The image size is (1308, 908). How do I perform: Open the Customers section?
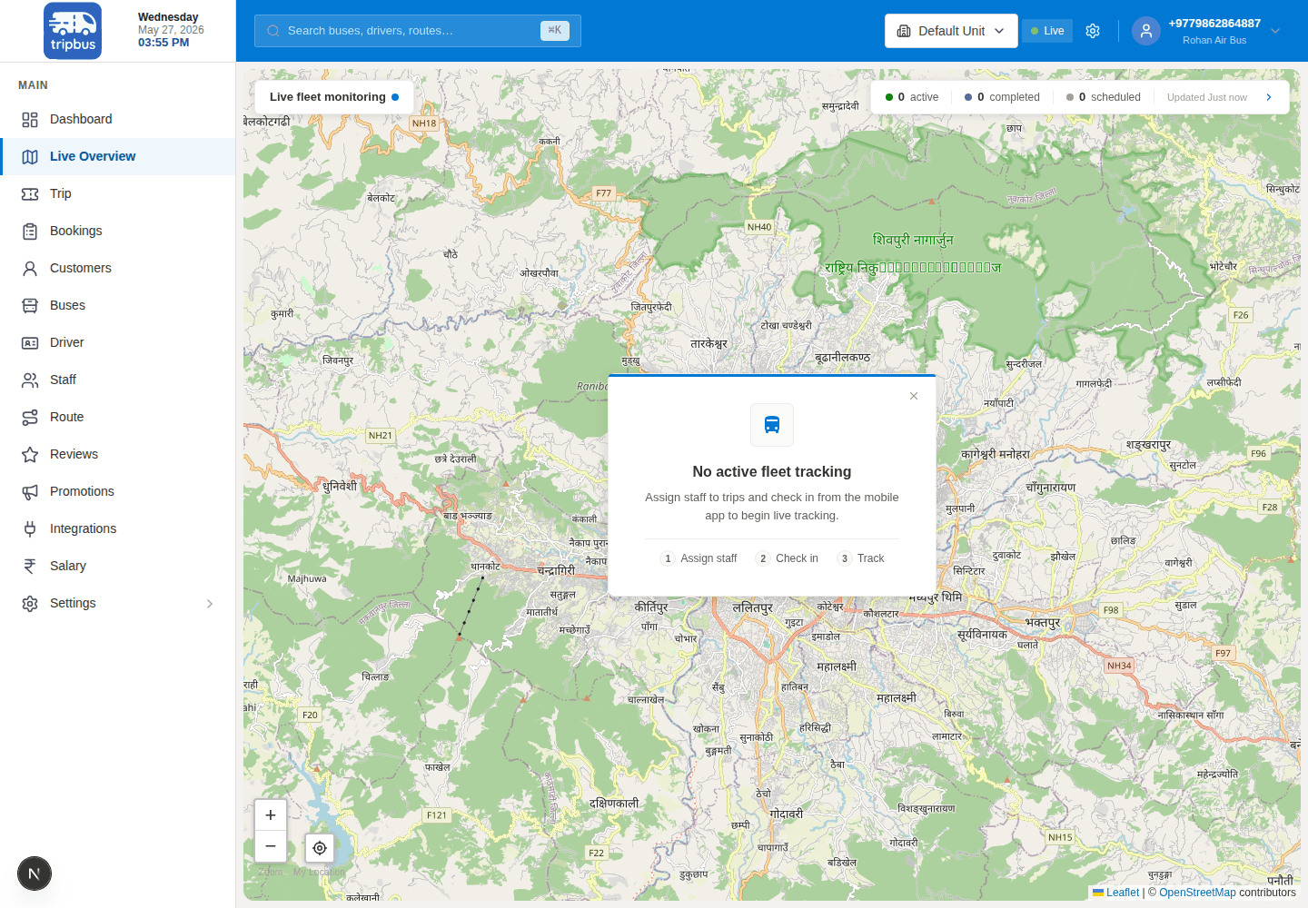coord(118,268)
